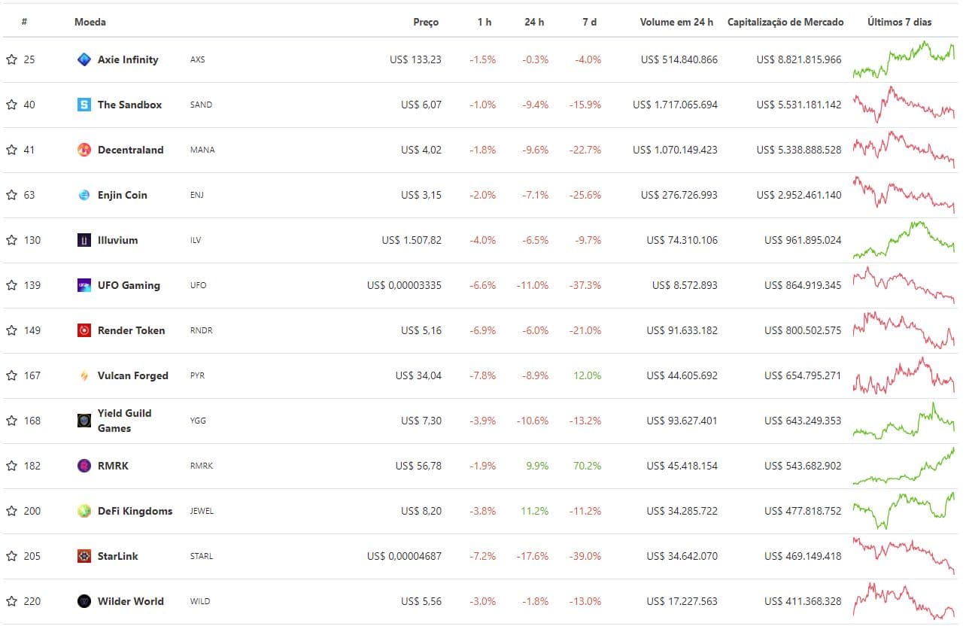Open the DeFi Kingdoms page
The height and width of the screenshot is (626, 966).
pos(135,511)
